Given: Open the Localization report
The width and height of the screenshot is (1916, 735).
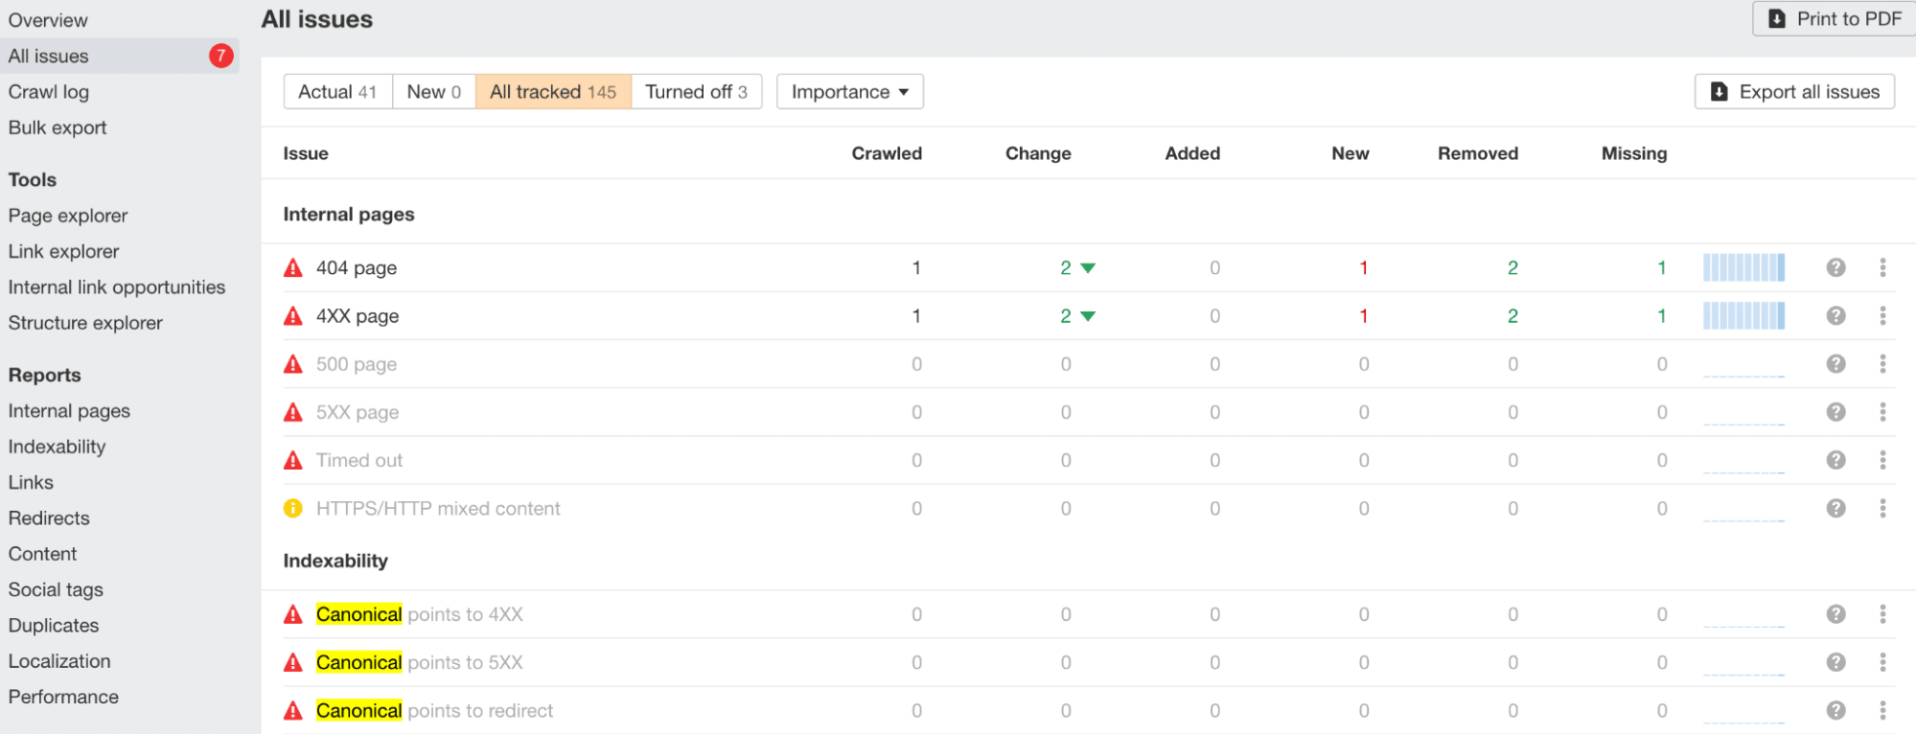Looking at the screenshot, I should tap(59, 661).
